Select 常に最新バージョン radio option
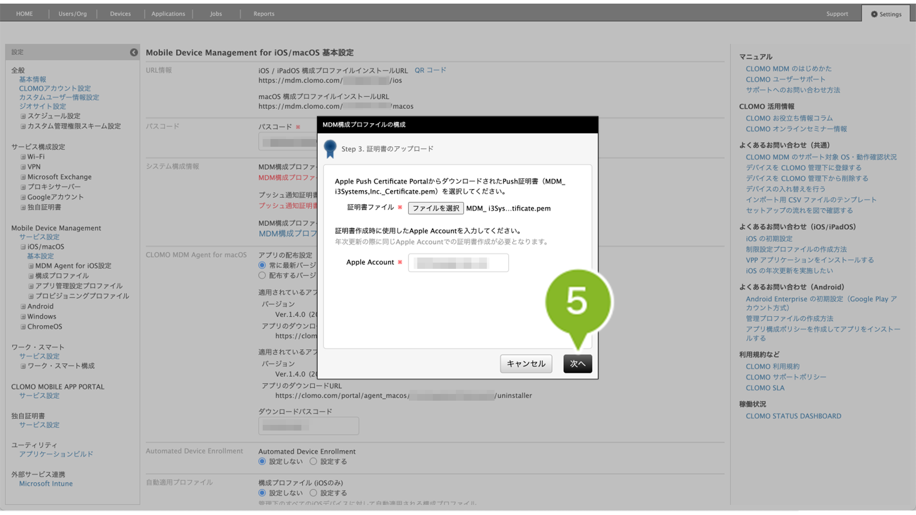Screen dimensions: 916x515 (262, 265)
